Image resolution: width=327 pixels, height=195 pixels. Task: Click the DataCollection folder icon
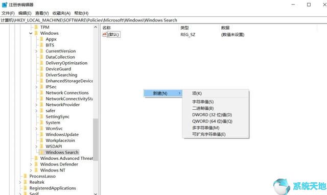coord(41,57)
